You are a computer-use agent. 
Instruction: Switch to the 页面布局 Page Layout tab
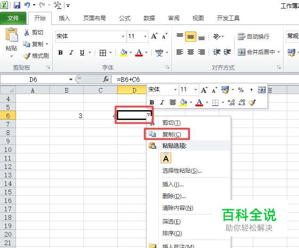[94, 18]
